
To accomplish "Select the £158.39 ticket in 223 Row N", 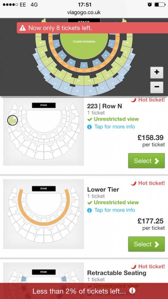I will (146, 161).
